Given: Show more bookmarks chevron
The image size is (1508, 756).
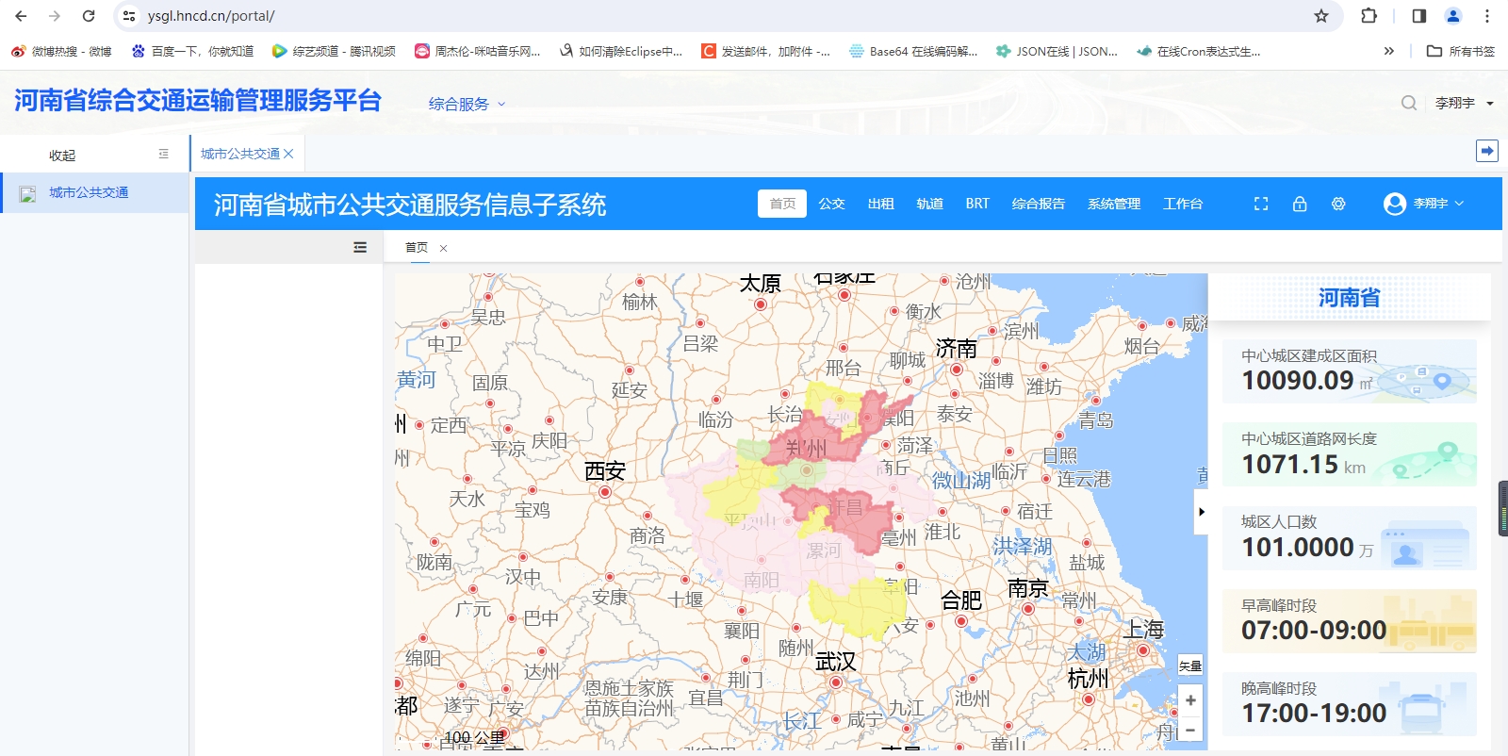Looking at the screenshot, I should pyautogui.click(x=1388, y=52).
